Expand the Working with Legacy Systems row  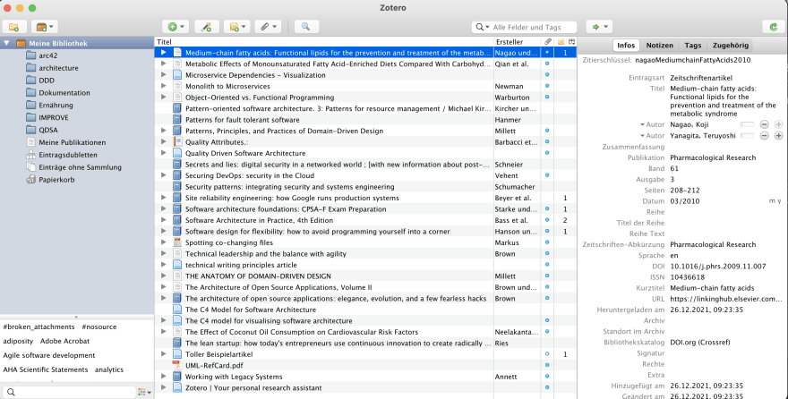point(163,377)
